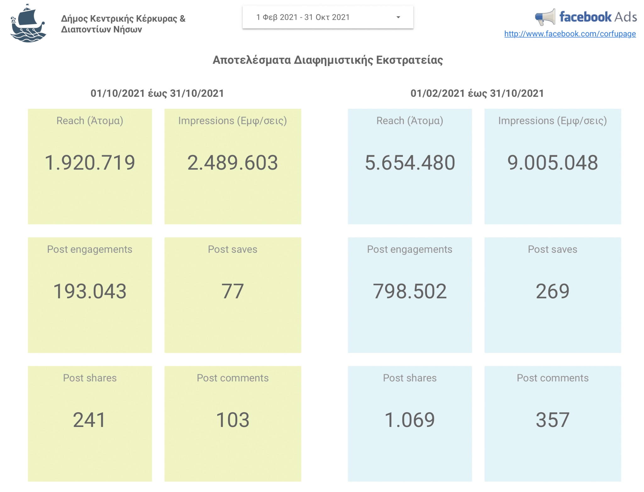Click the Post saves label in yellow card
This screenshot has height=492, width=644.
[x=233, y=249]
